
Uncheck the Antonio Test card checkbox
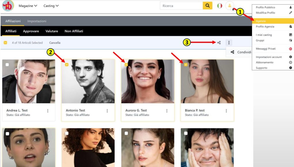[x=67, y=65]
